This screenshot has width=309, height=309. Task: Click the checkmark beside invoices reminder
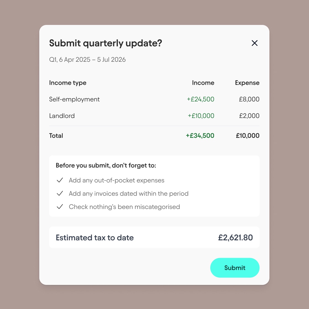[x=60, y=193]
